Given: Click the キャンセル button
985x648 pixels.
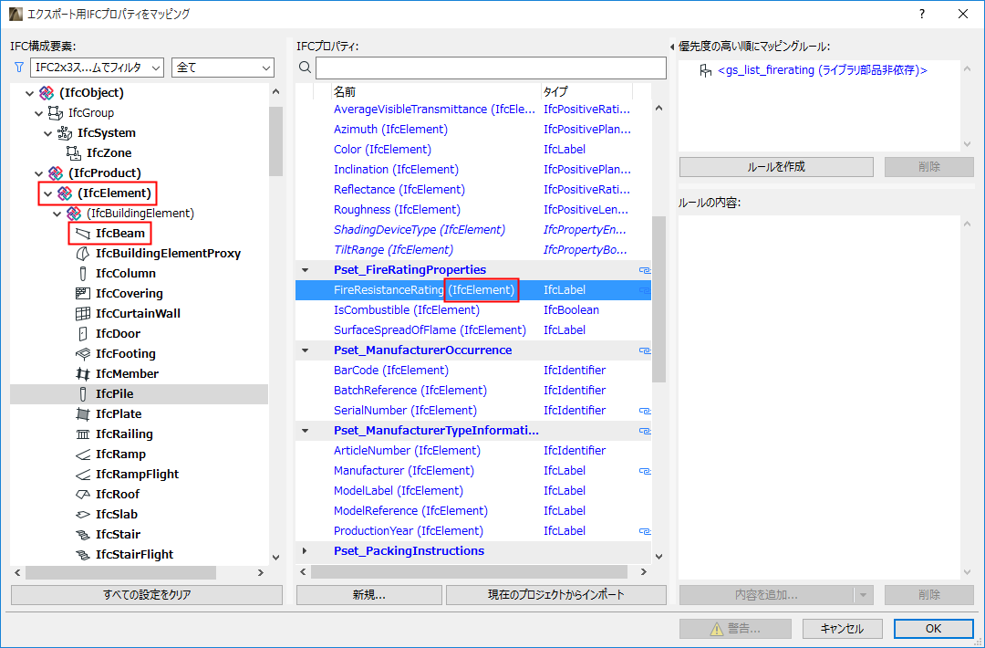Looking at the screenshot, I should [x=843, y=629].
